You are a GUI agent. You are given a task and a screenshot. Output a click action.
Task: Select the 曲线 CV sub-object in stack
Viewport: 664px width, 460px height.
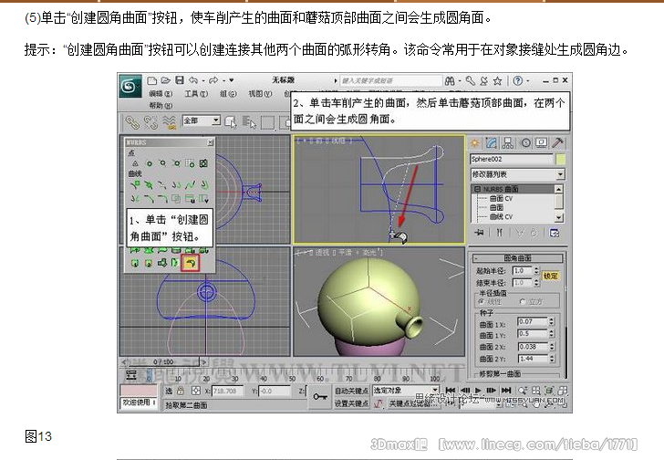point(501,217)
